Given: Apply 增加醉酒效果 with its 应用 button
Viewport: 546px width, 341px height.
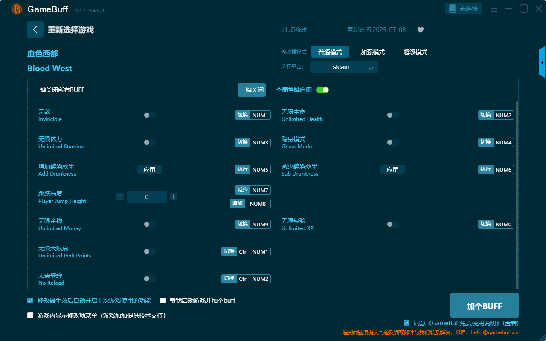Looking at the screenshot, I should [x=149, y=169].
